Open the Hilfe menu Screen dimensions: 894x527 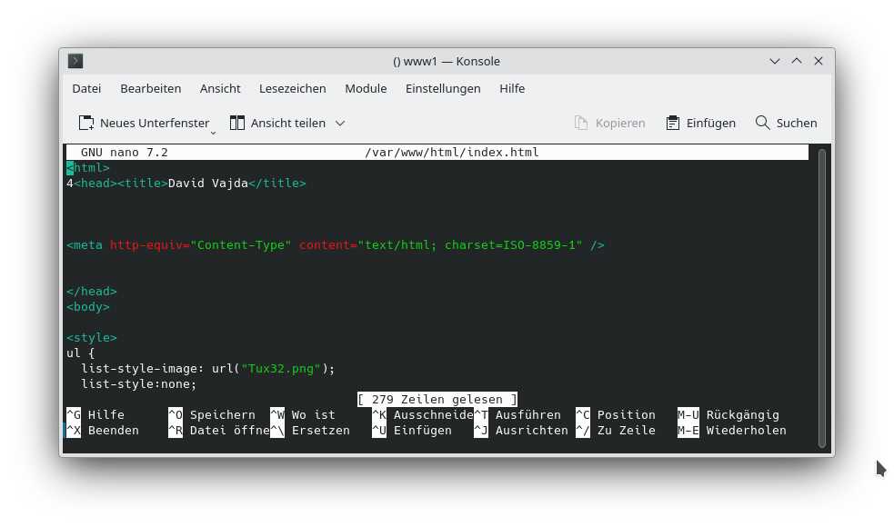tap(512, 88)
